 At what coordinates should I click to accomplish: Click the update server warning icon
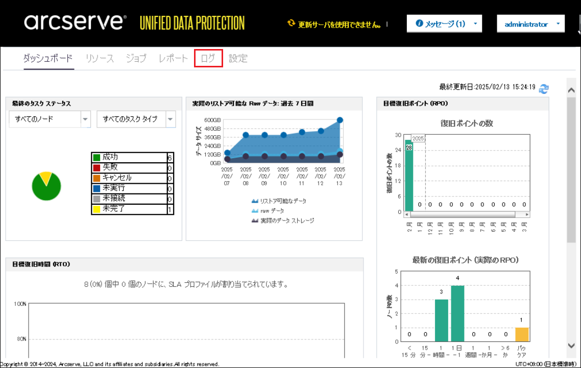tap(292, 23)
